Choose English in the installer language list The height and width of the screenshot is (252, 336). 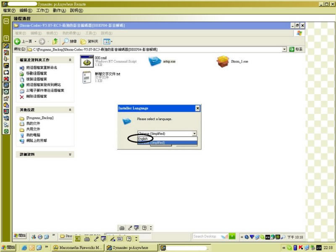click(x=167, y=139)
